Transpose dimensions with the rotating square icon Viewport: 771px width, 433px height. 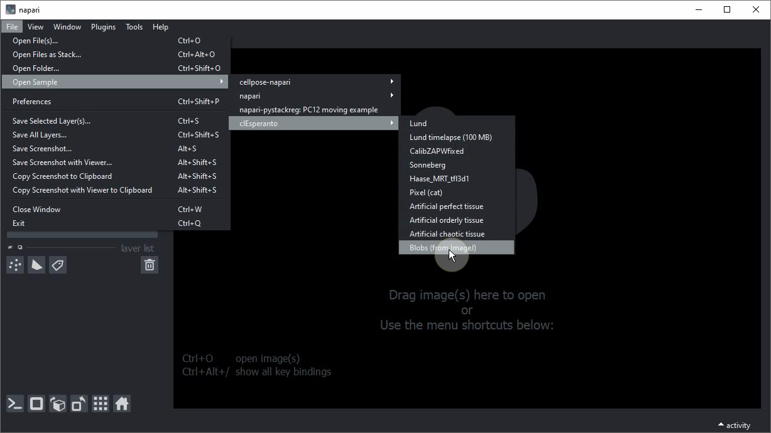(79, 404)
